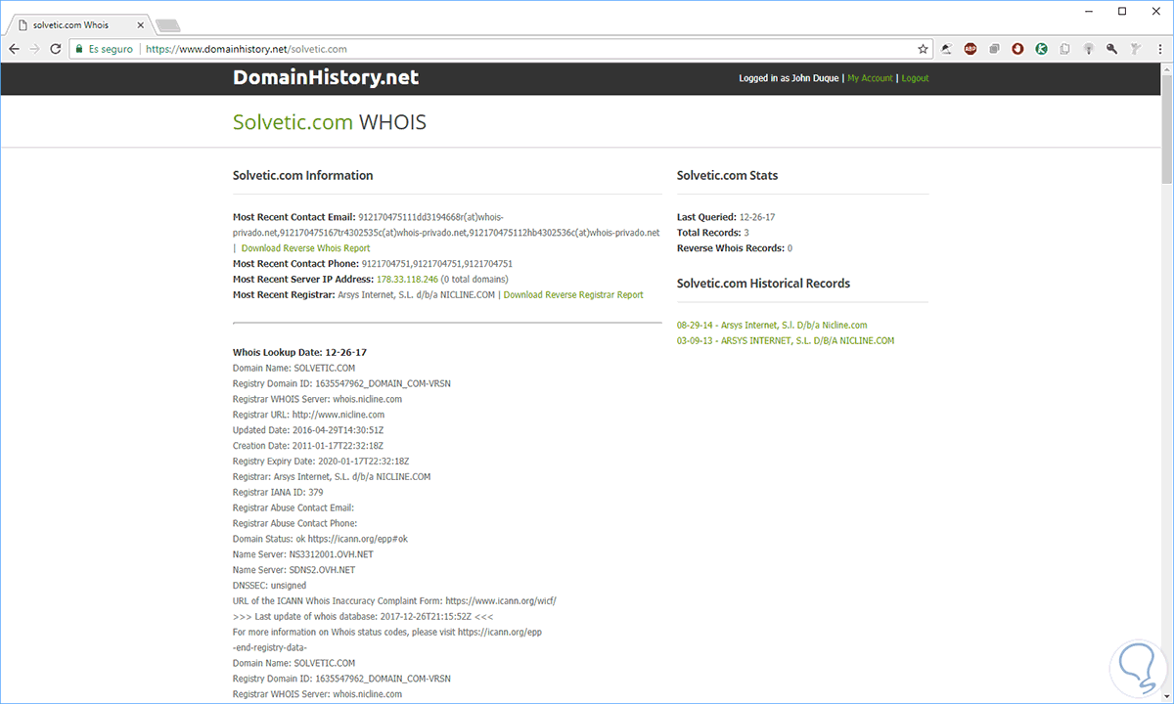Open the 03-09-13 ARSYS INTERNET historical record
The image size is (1174, 704).
point(786,341)
